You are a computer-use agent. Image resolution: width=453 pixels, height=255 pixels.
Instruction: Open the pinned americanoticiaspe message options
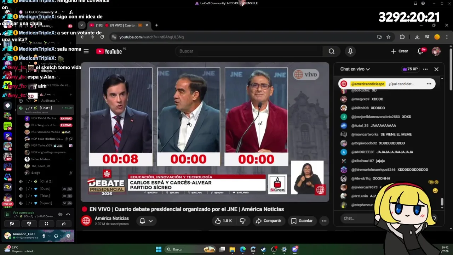(x=429, y=84)
